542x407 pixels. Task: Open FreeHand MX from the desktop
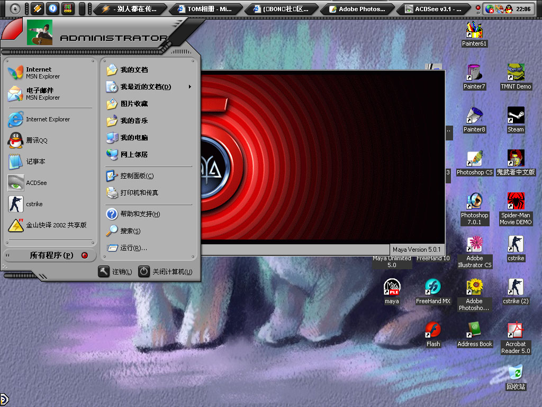coord(433,291)
